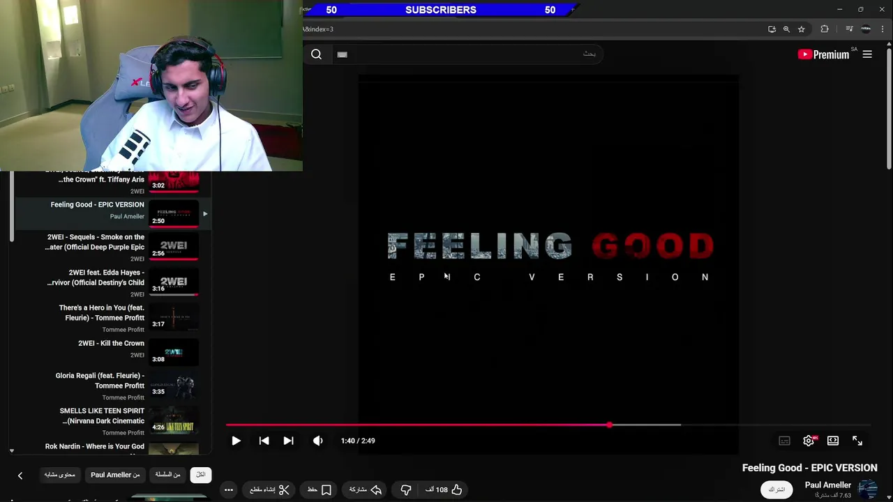This screenshot has height=502, width=893.
Task: Open the media control playlist icon
Action: click(x=849, y=29)
